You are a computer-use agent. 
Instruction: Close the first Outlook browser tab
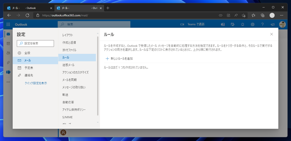pyautogui.click(x=51, y=8)
